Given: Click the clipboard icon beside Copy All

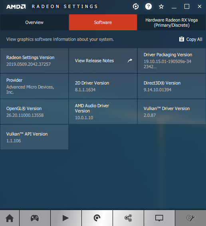Looking at the screenshot, I should point(182,39).
